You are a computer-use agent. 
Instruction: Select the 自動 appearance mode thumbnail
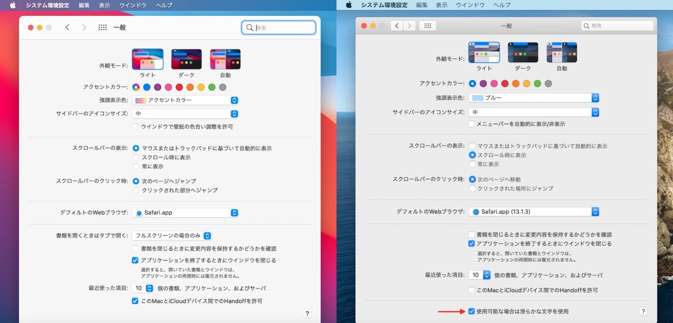click(x=225, y=59)
